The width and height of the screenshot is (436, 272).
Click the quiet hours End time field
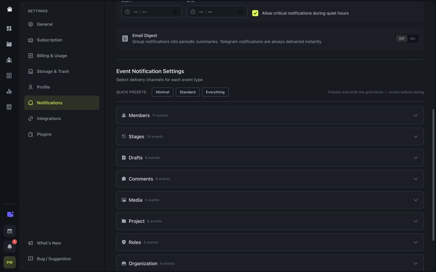pos(217,12)
